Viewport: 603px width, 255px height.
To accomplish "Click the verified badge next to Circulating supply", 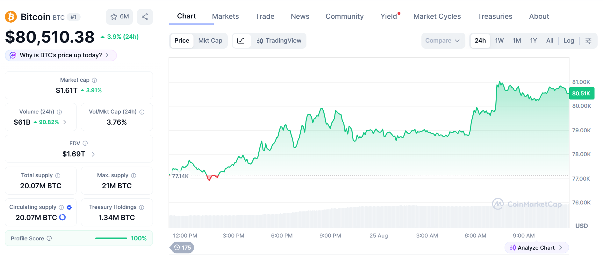I will tap(69, 207).
